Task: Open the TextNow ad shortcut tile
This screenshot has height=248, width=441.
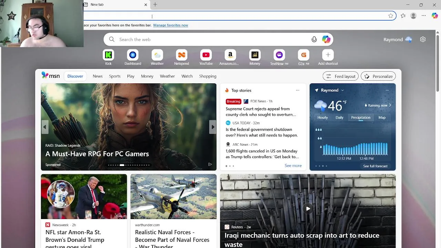Action: (279, 55)
